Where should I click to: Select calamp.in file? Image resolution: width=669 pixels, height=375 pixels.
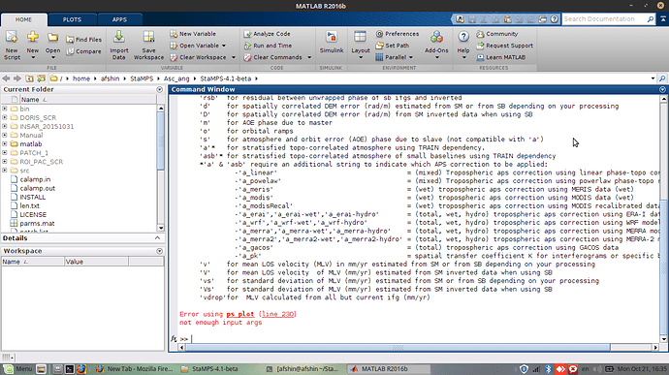(35, 179)
